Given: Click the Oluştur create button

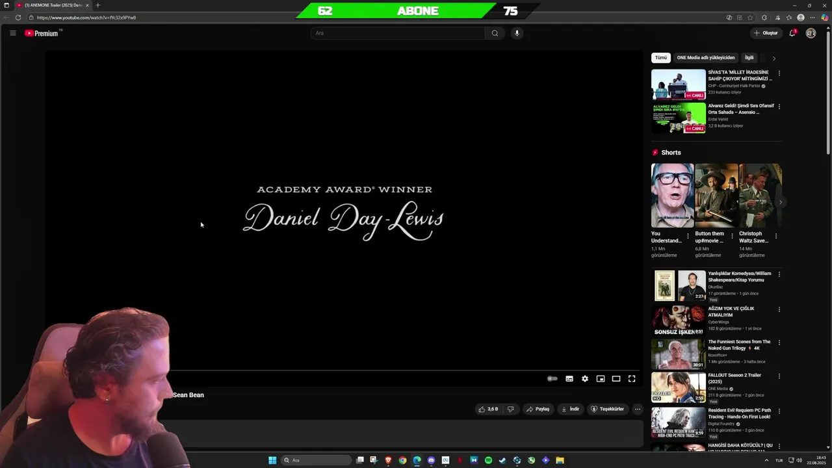Looking at the screenshot, I should coord(766,33).
